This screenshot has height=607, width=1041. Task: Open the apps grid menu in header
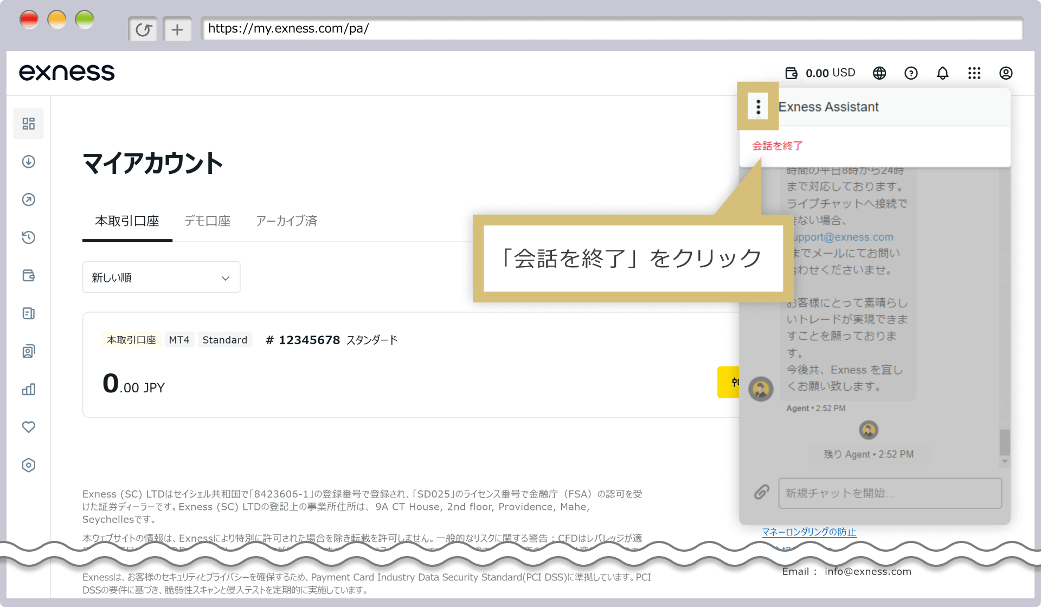click(x=974, y=73)
